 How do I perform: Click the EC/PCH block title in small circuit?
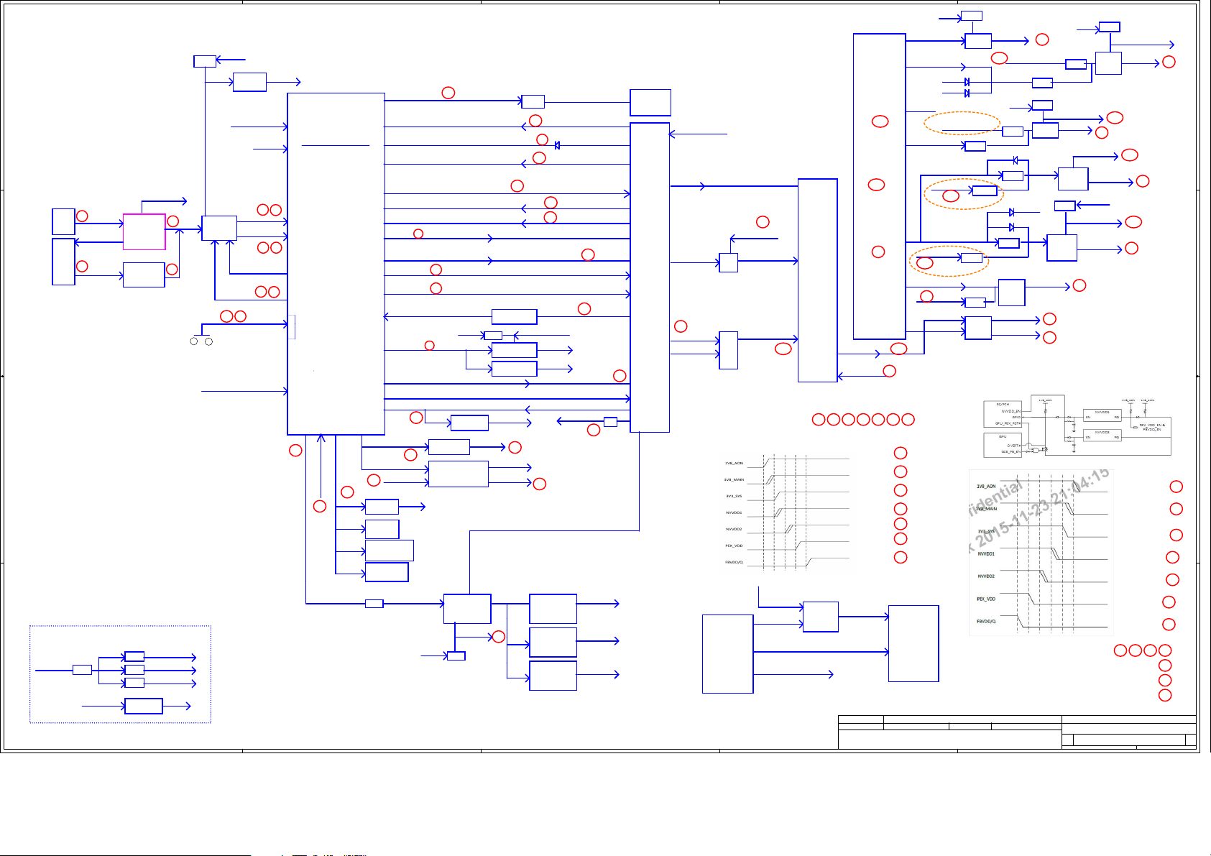(x=1003, y=405)
